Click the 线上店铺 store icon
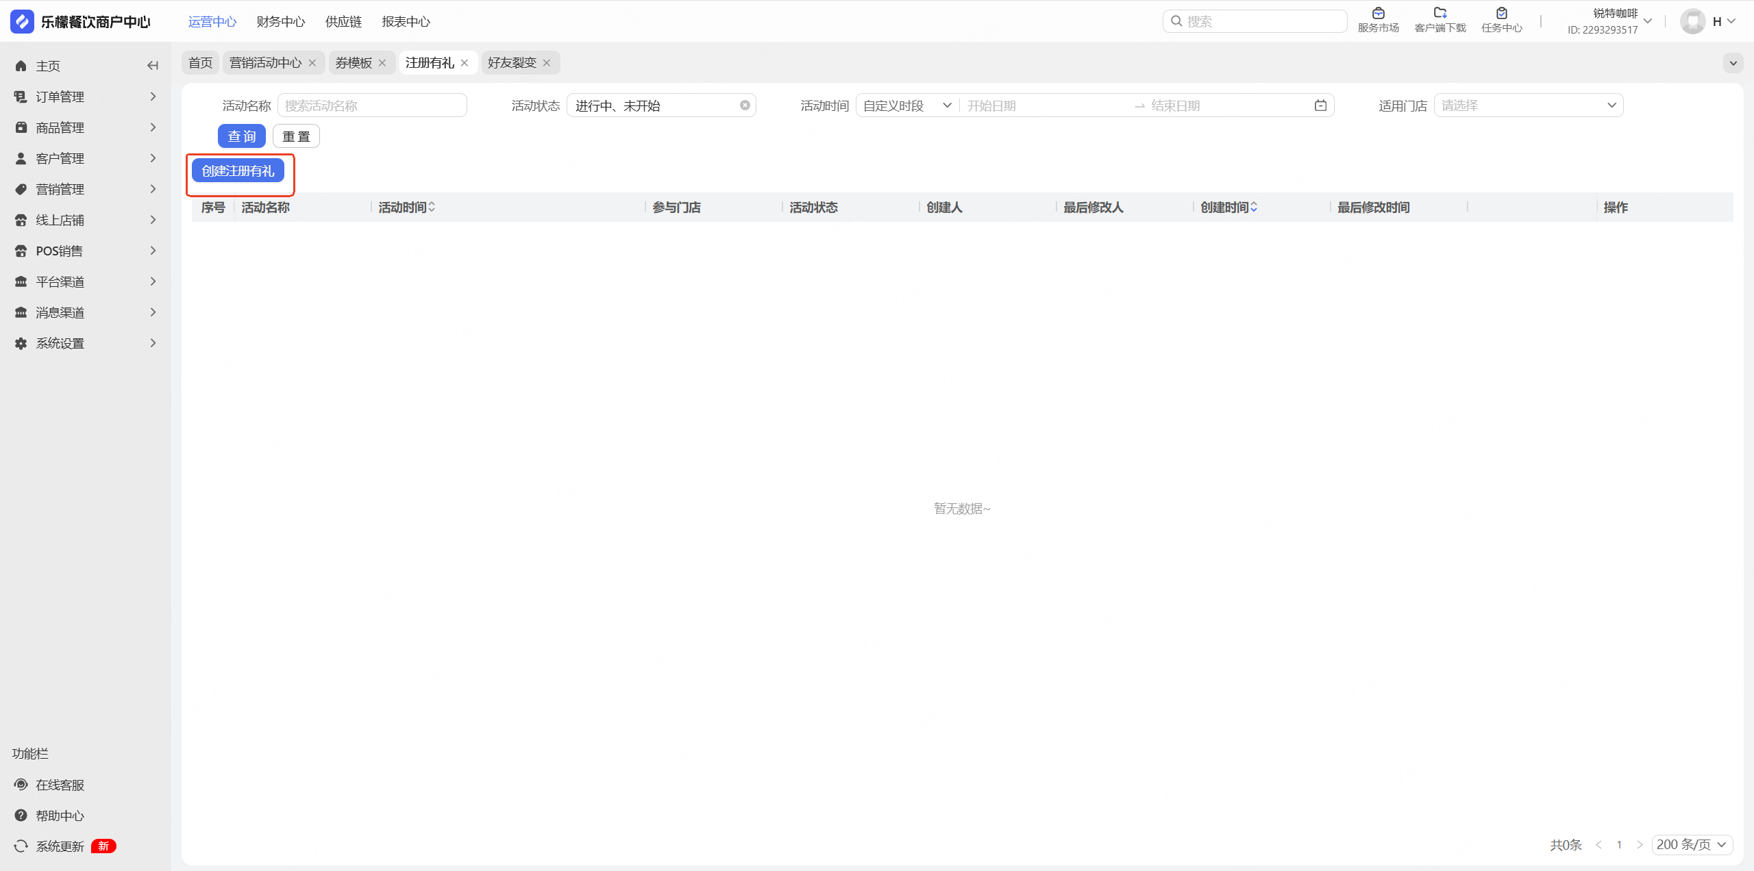Image resolution: width=1754 pixels, height=871 pixels. (x=21, y=220)
